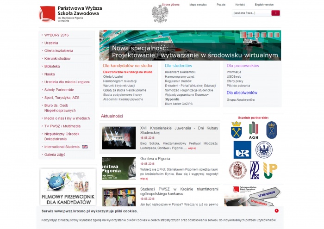Click the Nowa specjalność banner image

[190, 45]
